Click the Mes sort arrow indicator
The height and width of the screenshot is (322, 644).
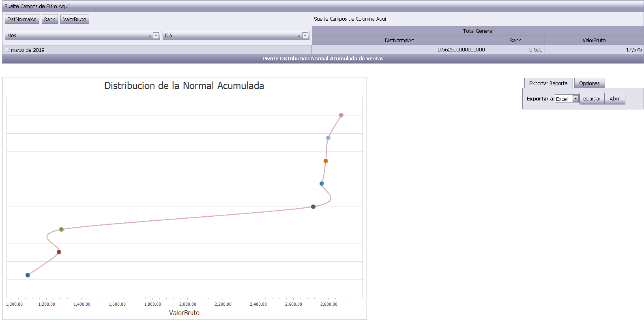[x=150, y=36]
